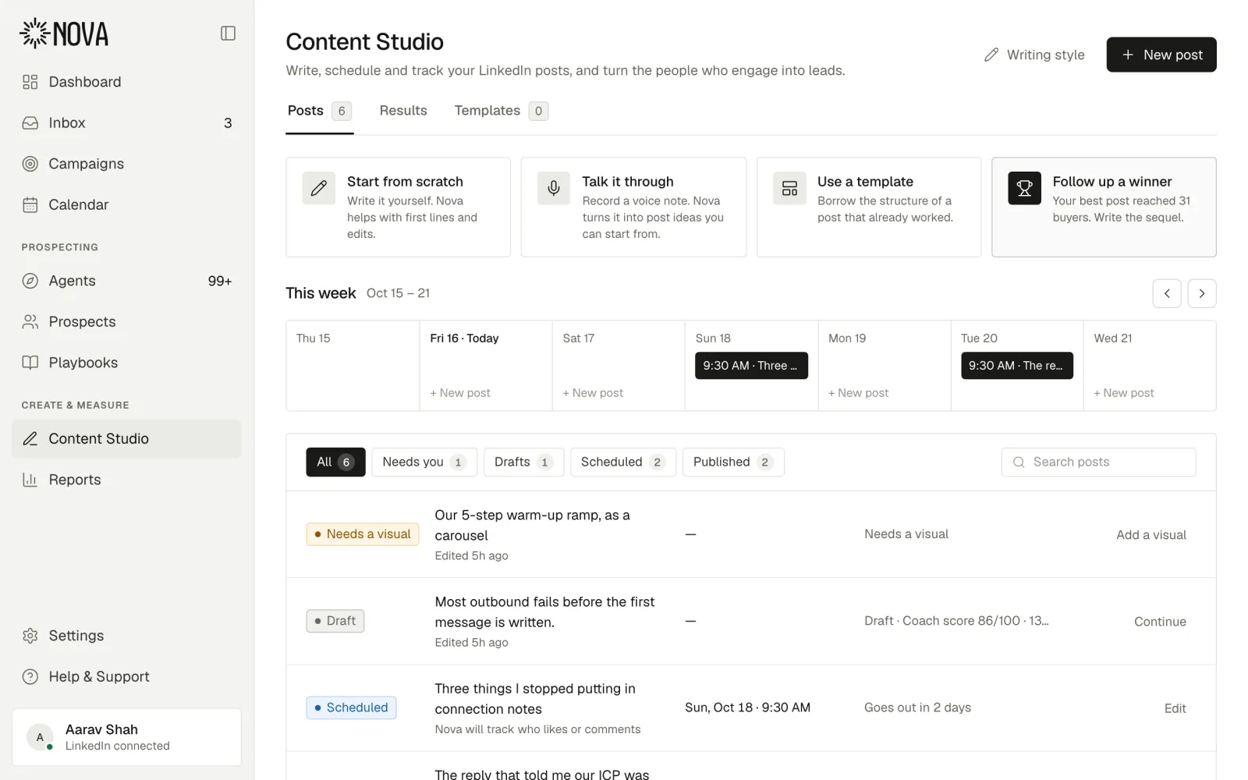Filter posts by Scheduled

pos(623,462)
